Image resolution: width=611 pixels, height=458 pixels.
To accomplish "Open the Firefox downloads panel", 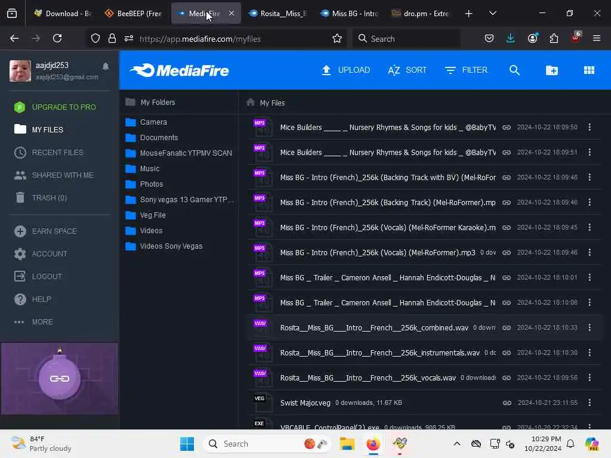I will click(510, 38).
